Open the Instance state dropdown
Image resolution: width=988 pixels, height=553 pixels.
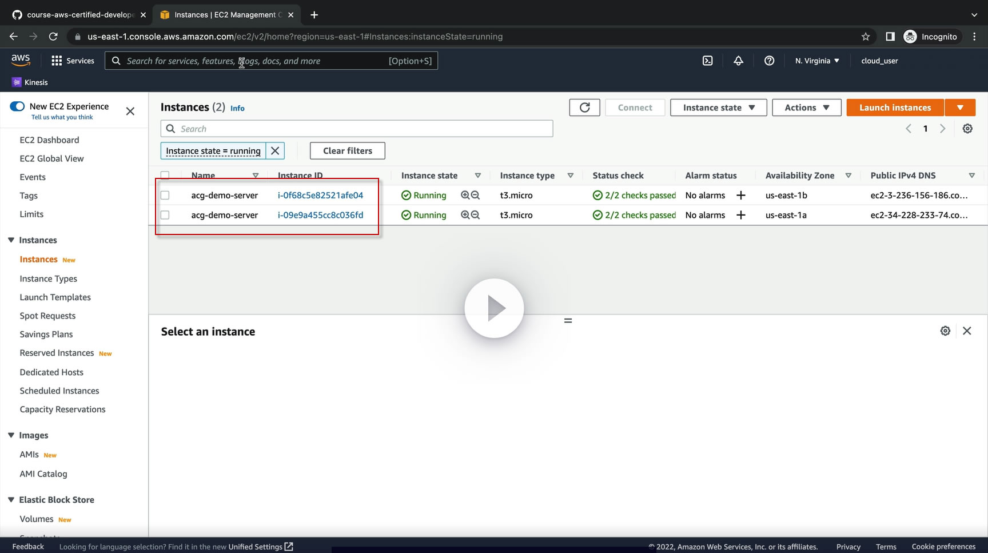tap(718, 108)
